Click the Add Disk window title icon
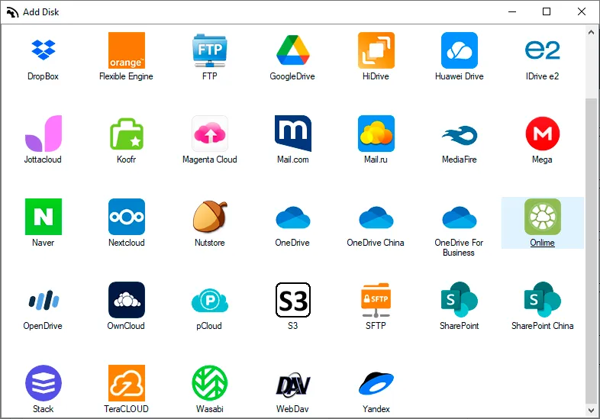This screenshot has height=419, width=600. click(x=12, y=12)
